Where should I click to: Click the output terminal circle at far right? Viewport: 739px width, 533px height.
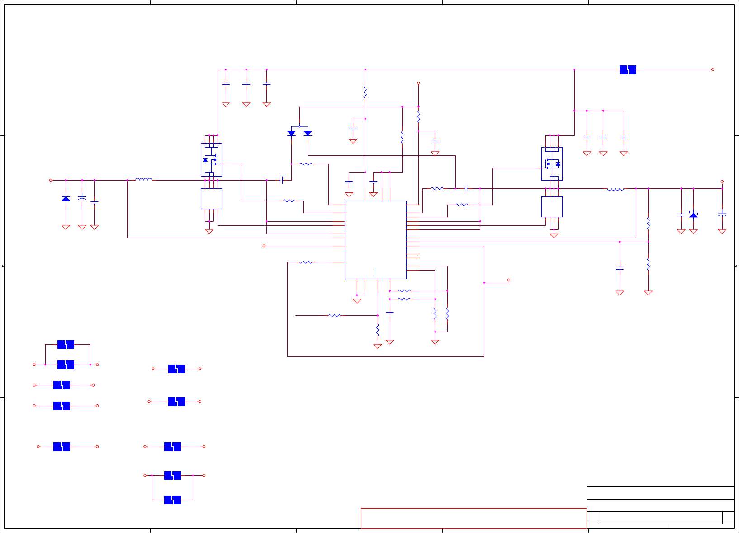coord(722,182)
